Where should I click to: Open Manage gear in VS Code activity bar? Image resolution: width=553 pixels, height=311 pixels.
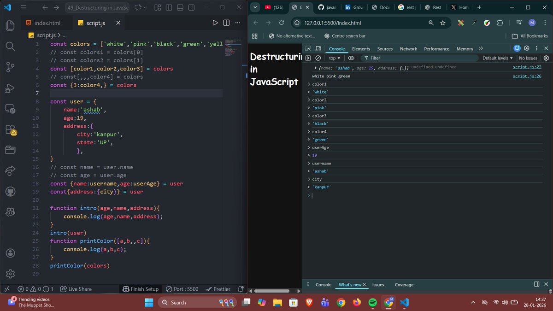[10, 274]
